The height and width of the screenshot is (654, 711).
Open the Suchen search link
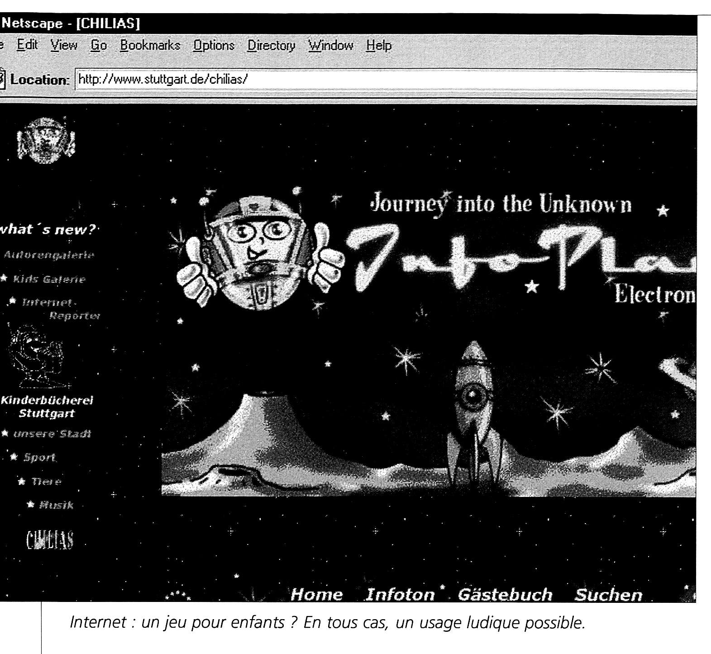[x=609, y=594]
